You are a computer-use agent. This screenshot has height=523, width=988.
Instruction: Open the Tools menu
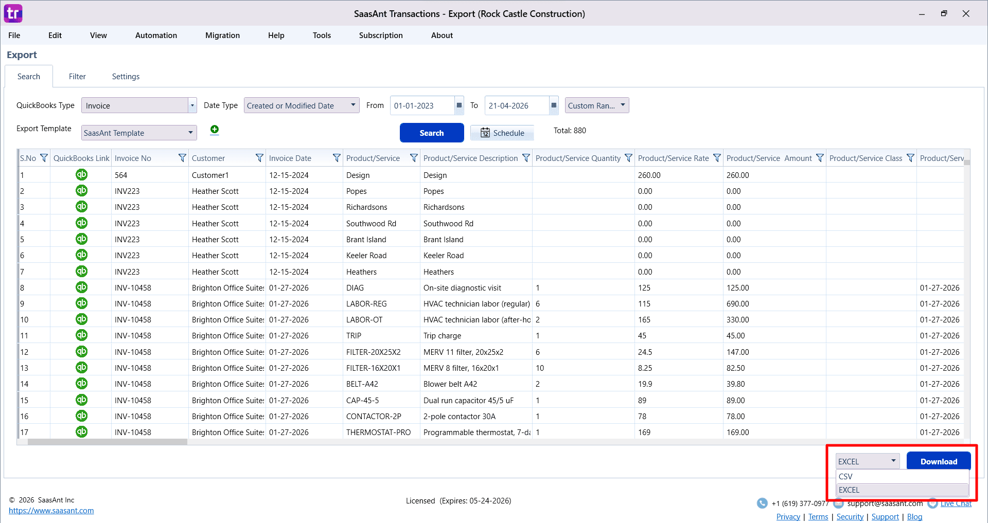point(322,35)
